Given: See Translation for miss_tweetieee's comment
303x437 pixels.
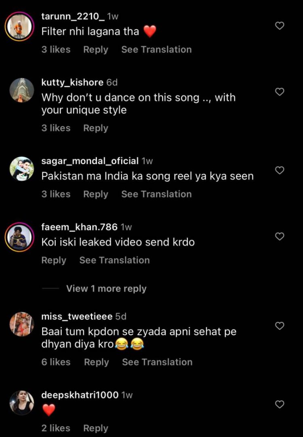Looking at the screenshot, I should pyautogui.click(x=157, y=362).
